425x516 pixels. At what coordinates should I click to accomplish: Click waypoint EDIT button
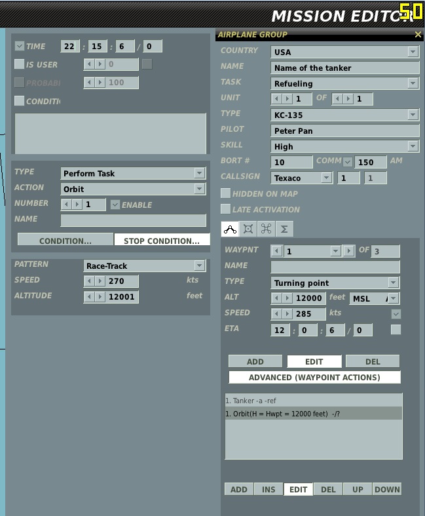pos(314,361)
